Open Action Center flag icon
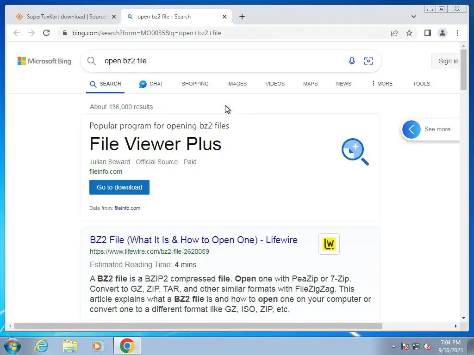Viewport: 474px width, 355px height. pyautogui.click(x=405, y=346)
